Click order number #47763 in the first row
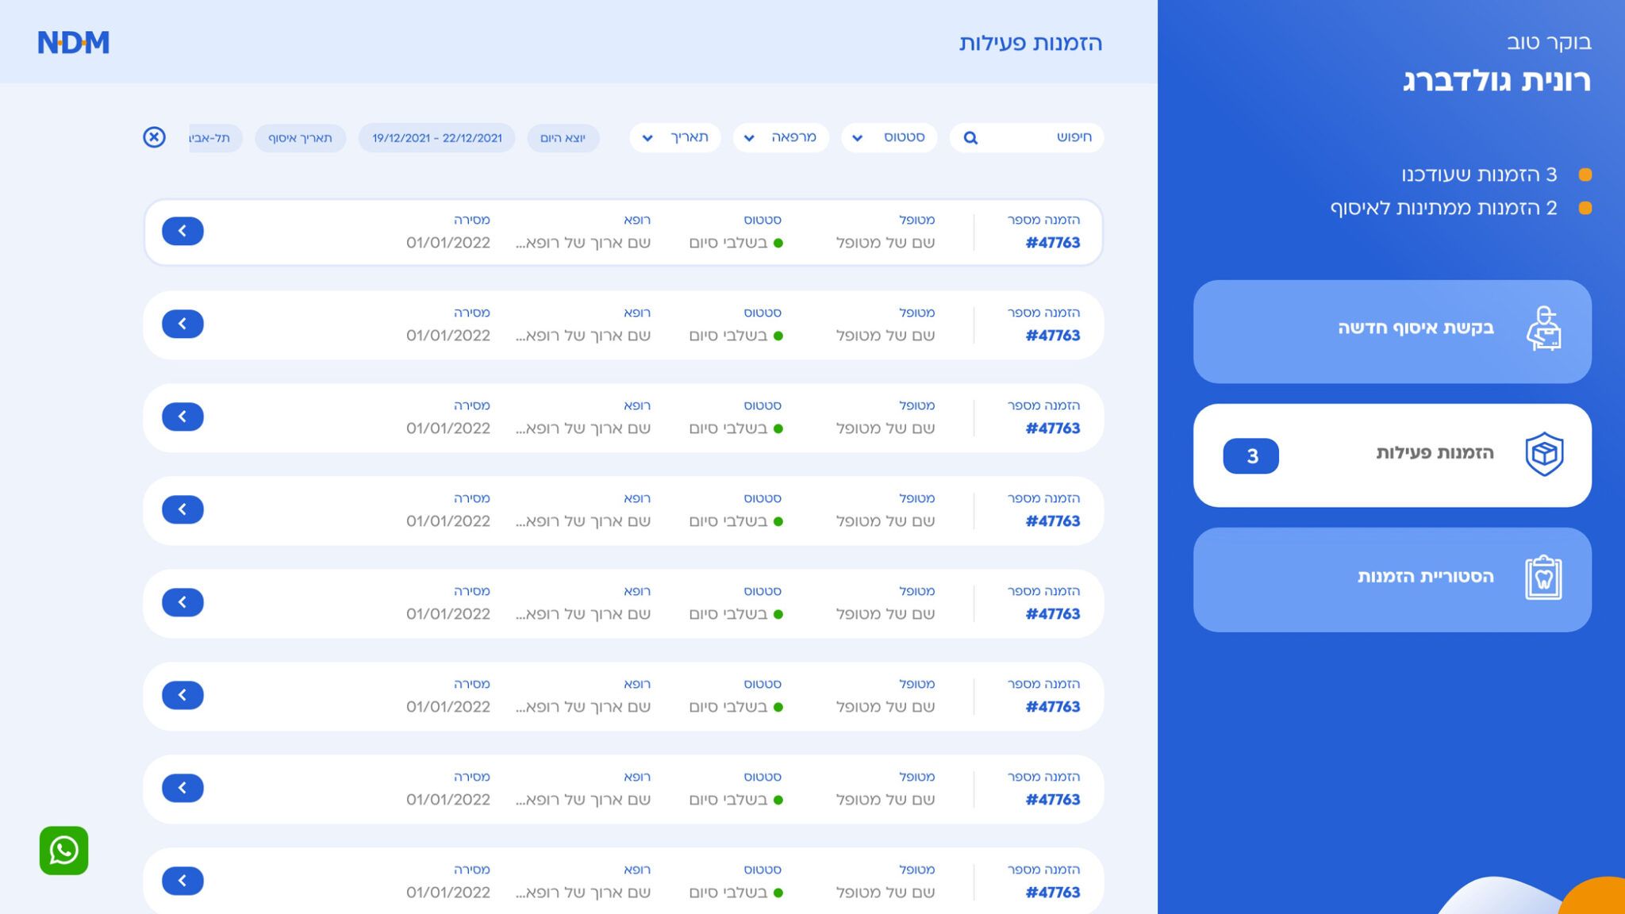 (x=1053, y=243)
